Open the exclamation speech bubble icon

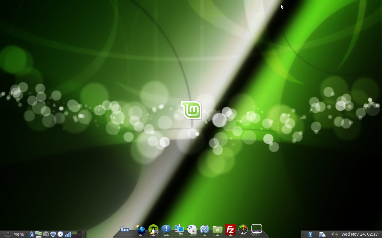[x=166, y=229]
